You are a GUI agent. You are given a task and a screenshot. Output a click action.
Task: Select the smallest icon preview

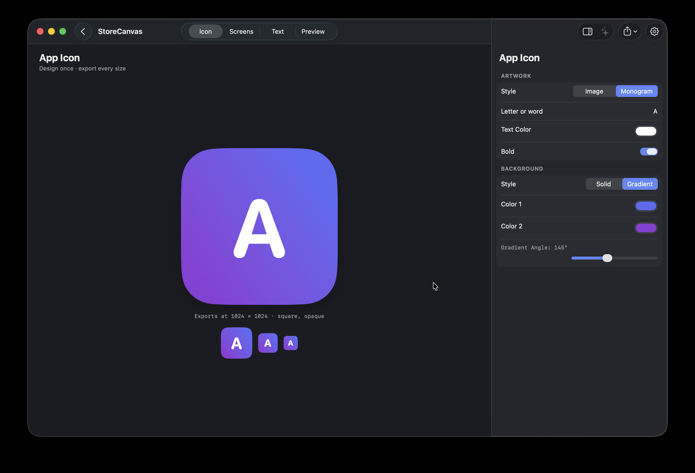coord(291,343)
